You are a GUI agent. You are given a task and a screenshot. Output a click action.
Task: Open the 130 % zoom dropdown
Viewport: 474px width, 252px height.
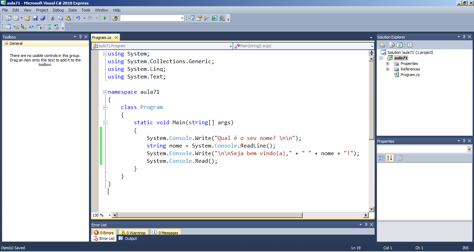[109, 215]
